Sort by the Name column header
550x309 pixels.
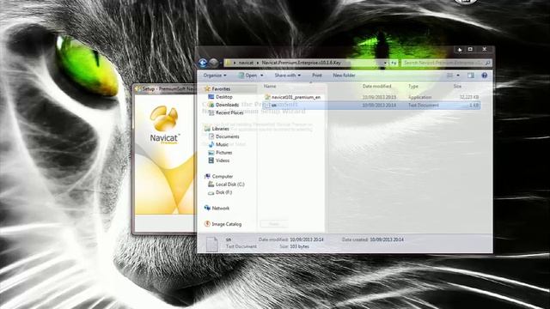[x=270, y=86]
